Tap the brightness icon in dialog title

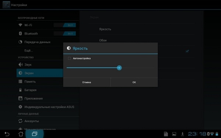point(69,48)
